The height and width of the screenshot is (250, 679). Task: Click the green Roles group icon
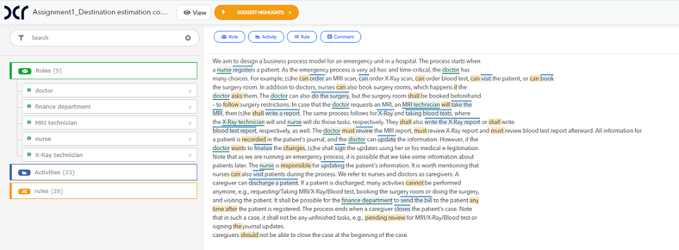pyautogui.click(x=24, y=70)
